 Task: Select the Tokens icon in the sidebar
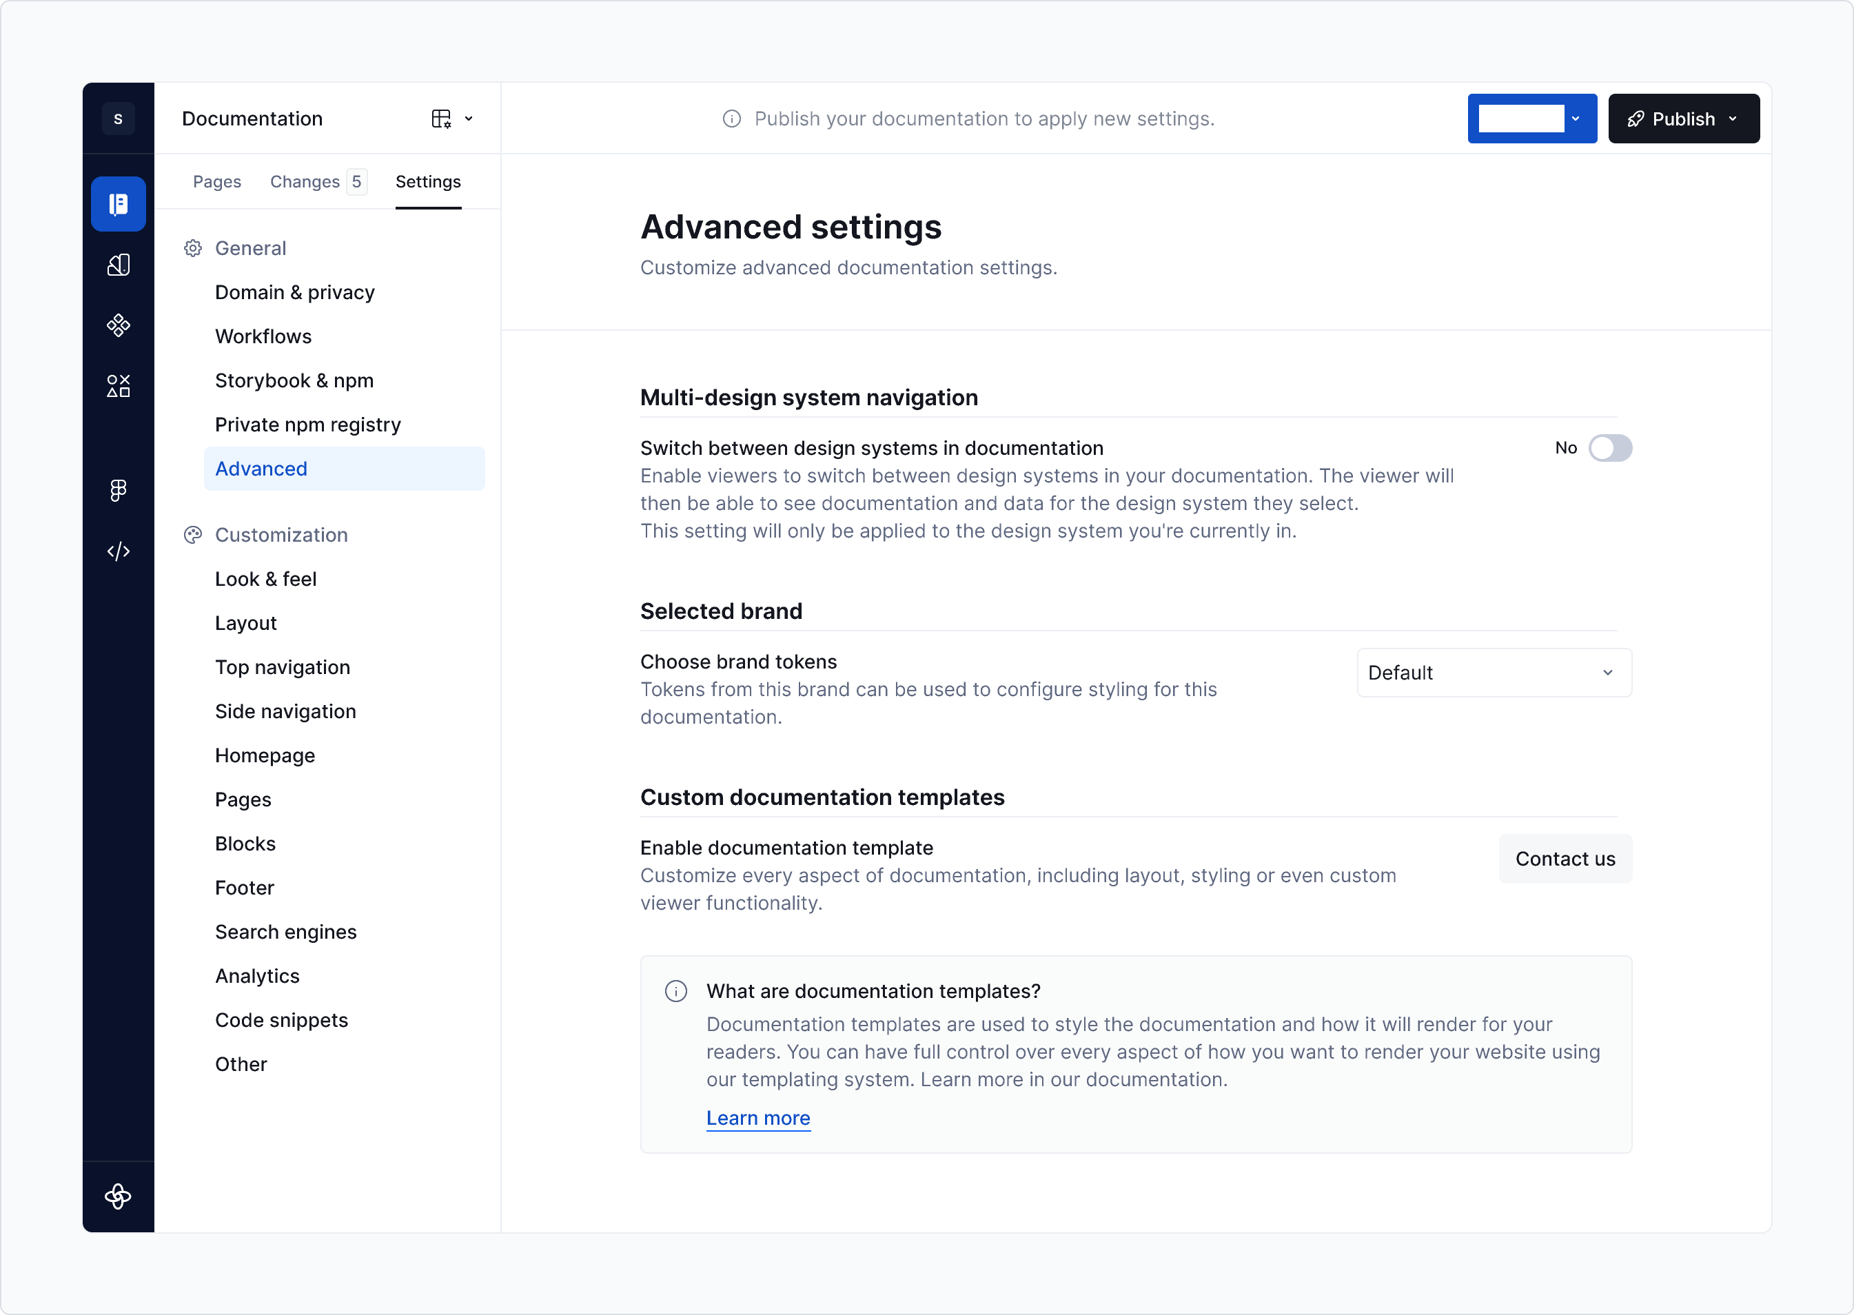coord(119,264)
